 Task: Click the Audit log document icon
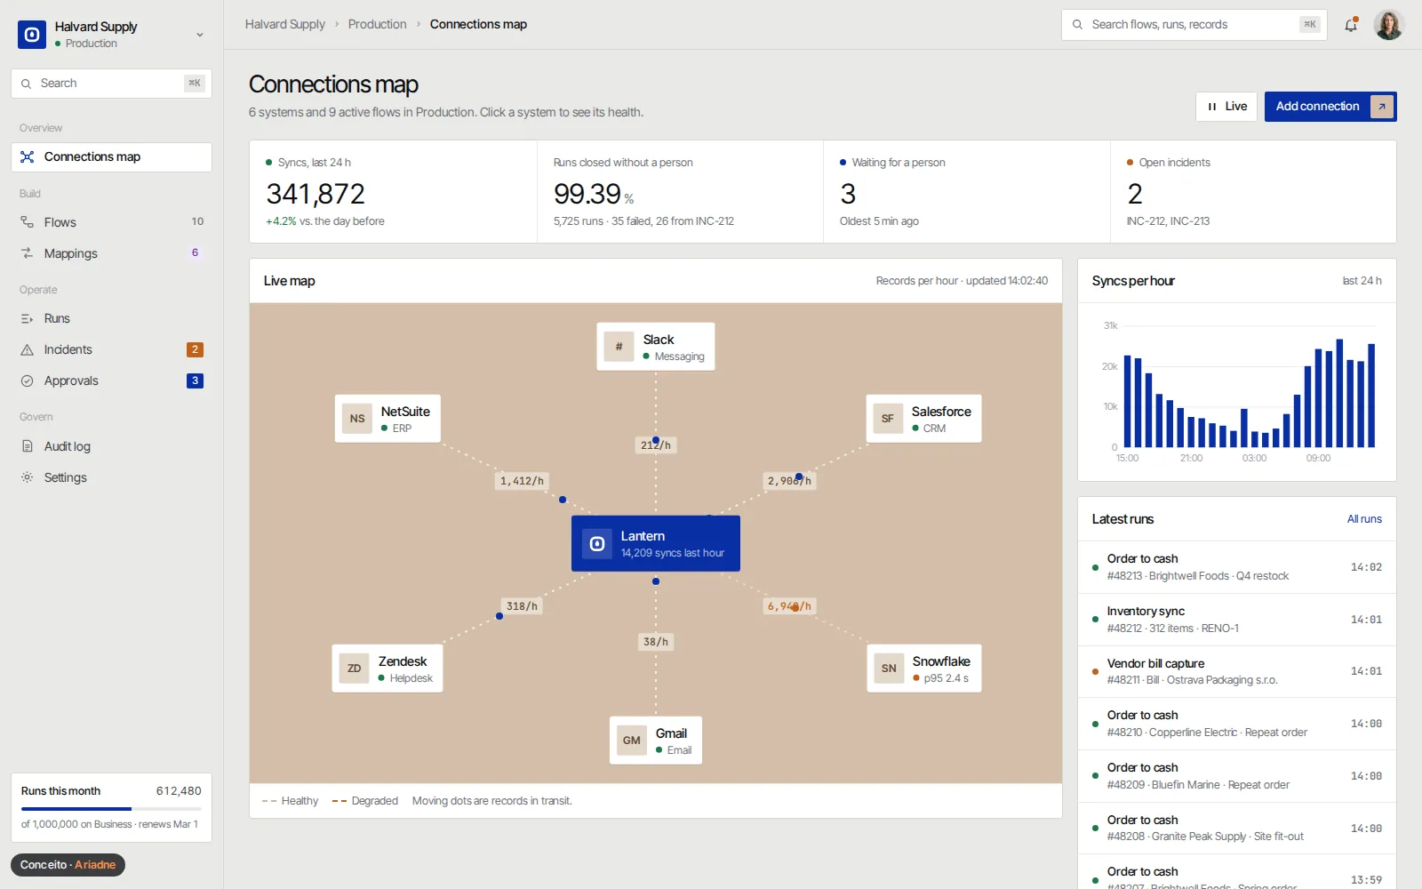click(28, 446)
